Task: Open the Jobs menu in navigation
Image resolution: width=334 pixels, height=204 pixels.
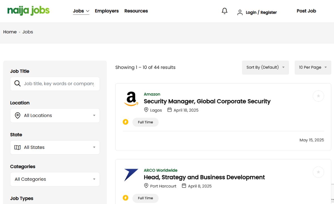Action: click(81, 11)
